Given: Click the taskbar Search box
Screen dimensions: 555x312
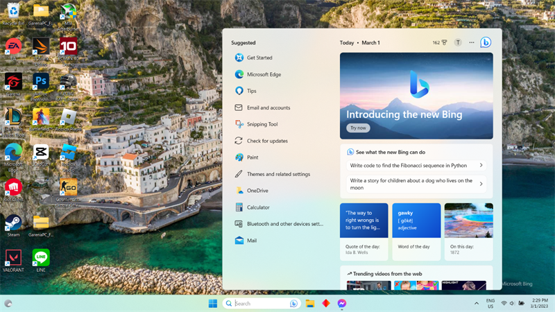Looking at the screenshot, I should (262, 303).
